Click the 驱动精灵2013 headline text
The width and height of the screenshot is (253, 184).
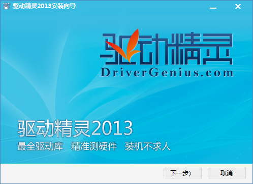tap(75, 129)
